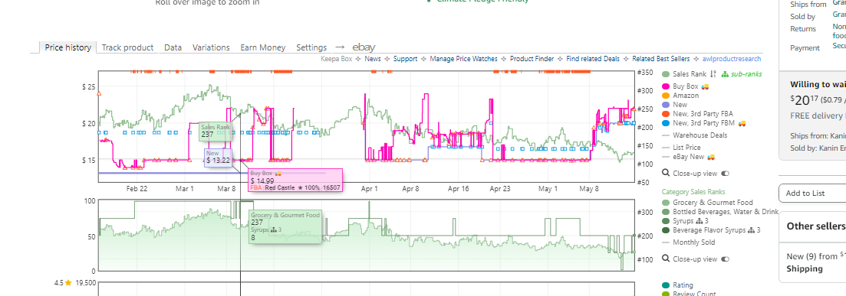Image resolution: width=846 pixels, height=296 pixels.
Task: Show the eBay New series
Action: (x=689, y=157)
